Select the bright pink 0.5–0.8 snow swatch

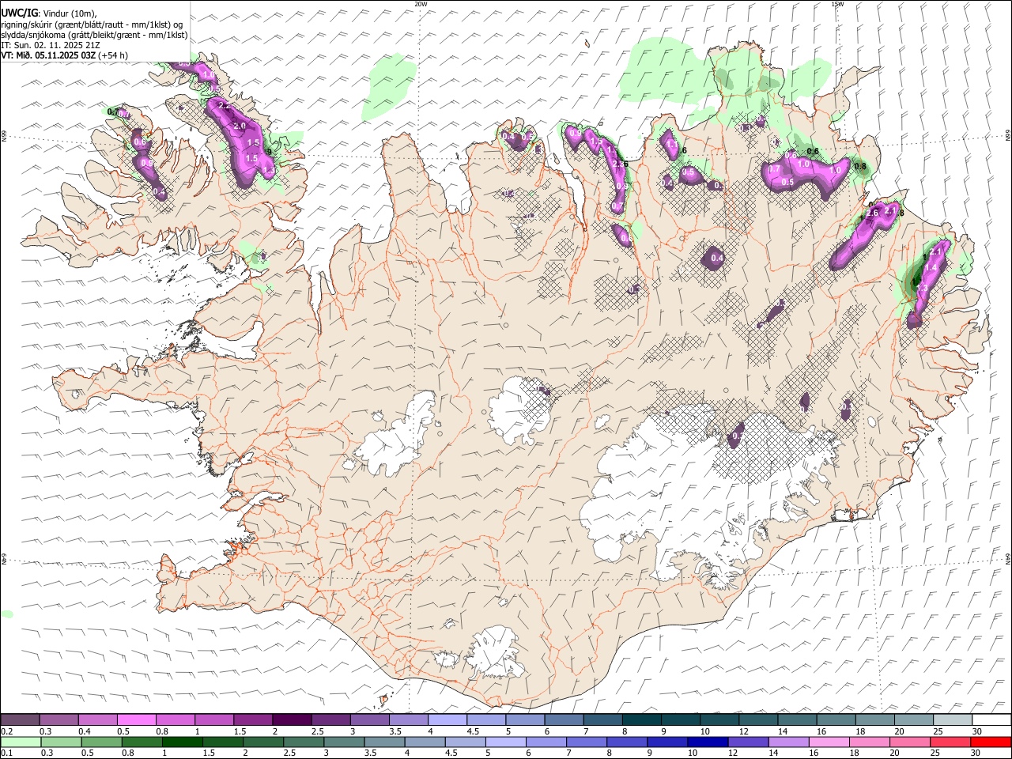[136, 719]
